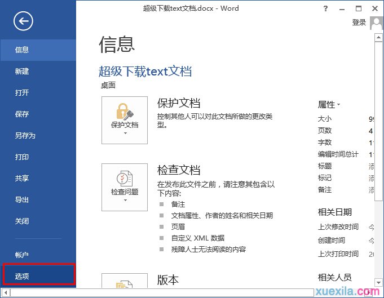384x298 pixels.
Task: Click the 大小 property label
Action: pyautogui.click(x=324, y=119)
